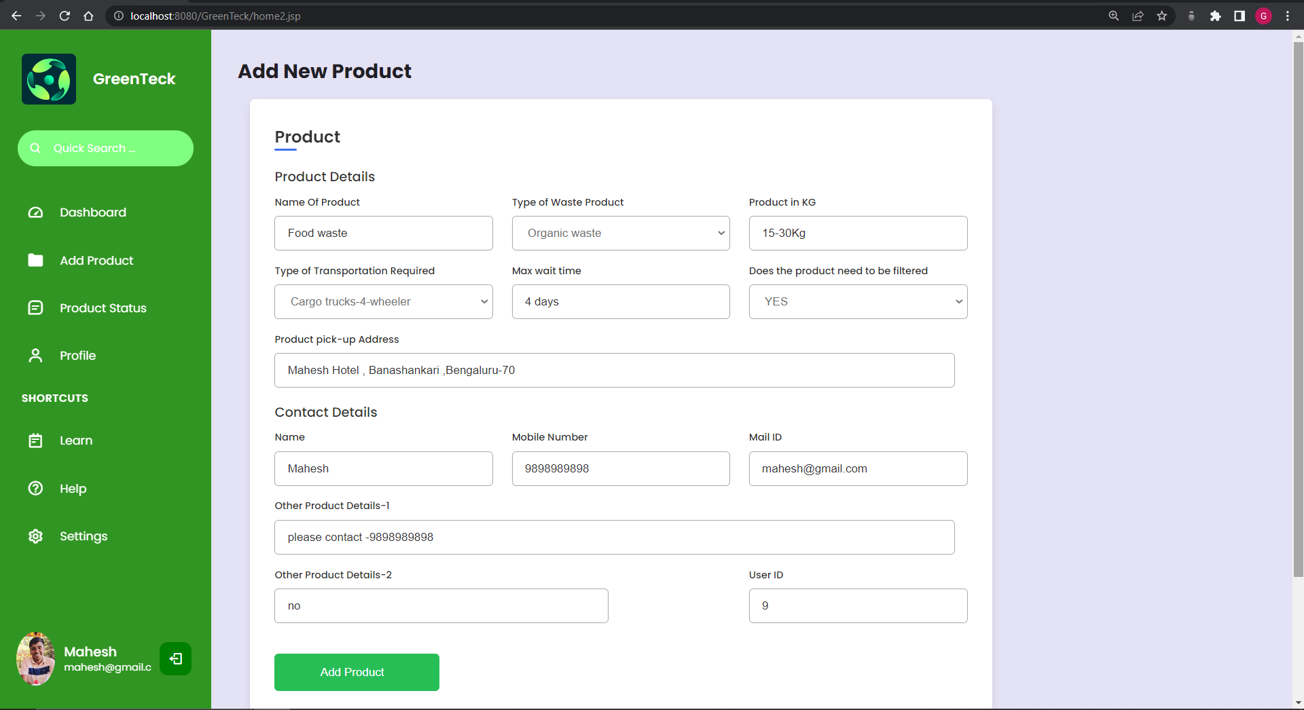The image size is (1304, 710).
Task: Click the GreenTeck logo
Action: [48, 79]
